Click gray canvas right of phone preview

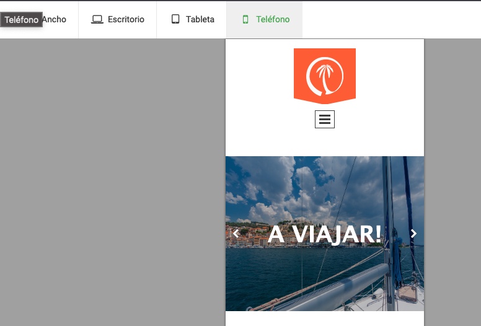452,186
